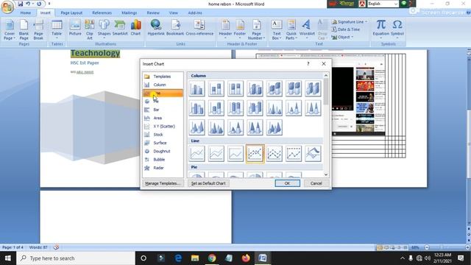Open the References tab

coord(102,13)
